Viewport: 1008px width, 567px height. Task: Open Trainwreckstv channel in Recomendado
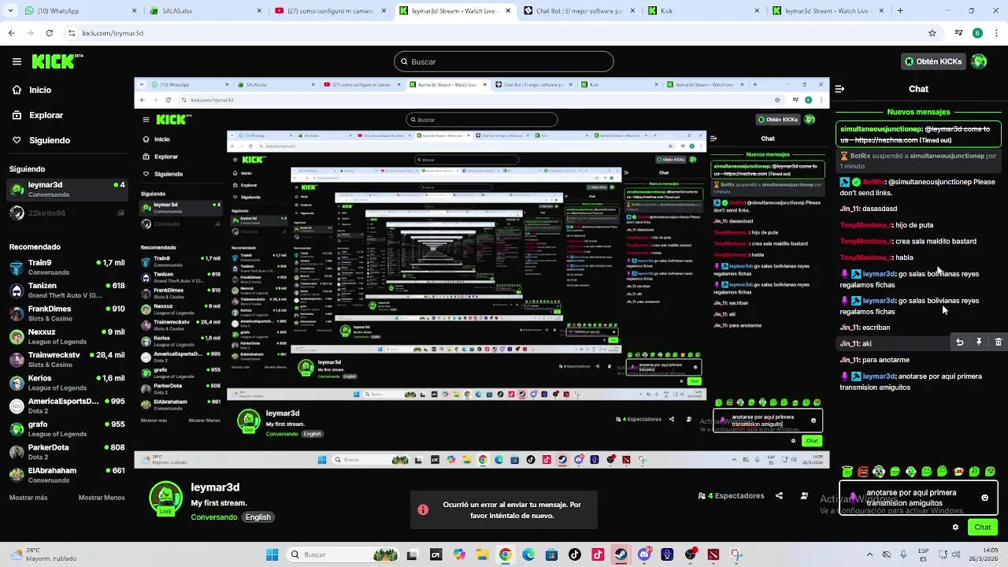point(67,360)
